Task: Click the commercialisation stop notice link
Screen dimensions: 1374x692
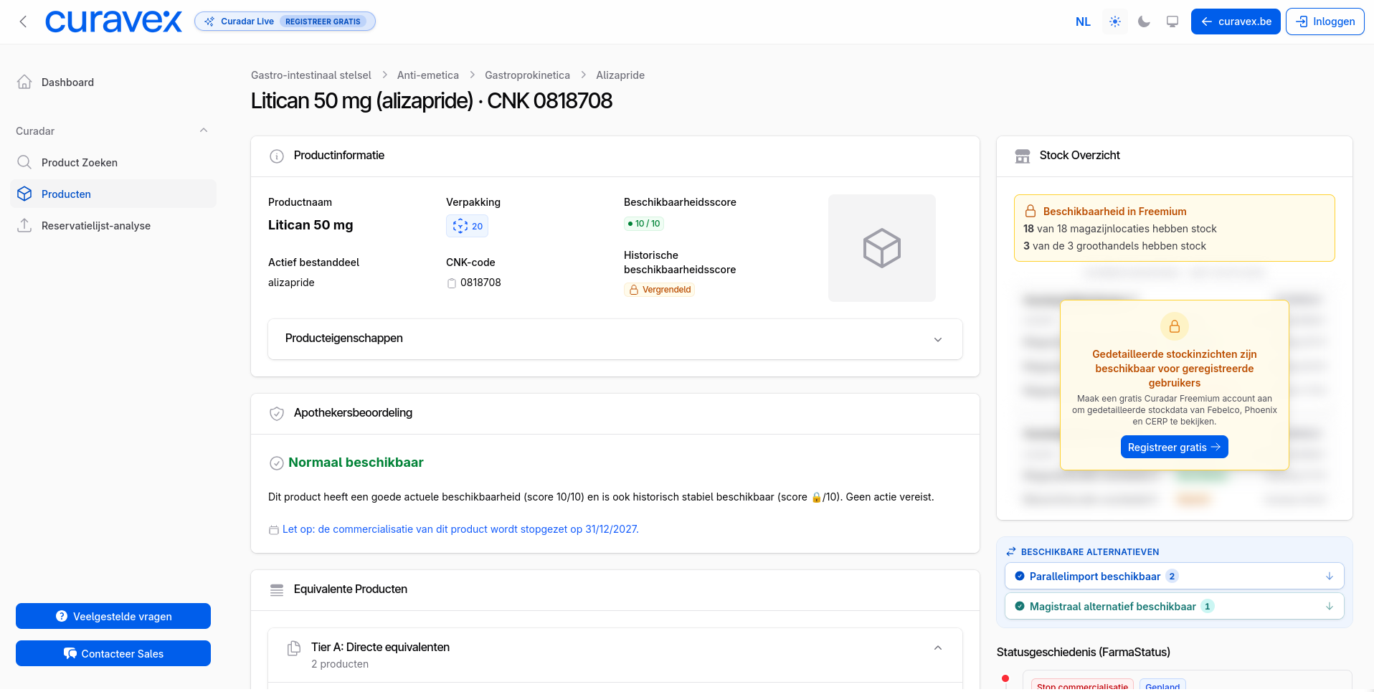Action: tap(460, 529)
